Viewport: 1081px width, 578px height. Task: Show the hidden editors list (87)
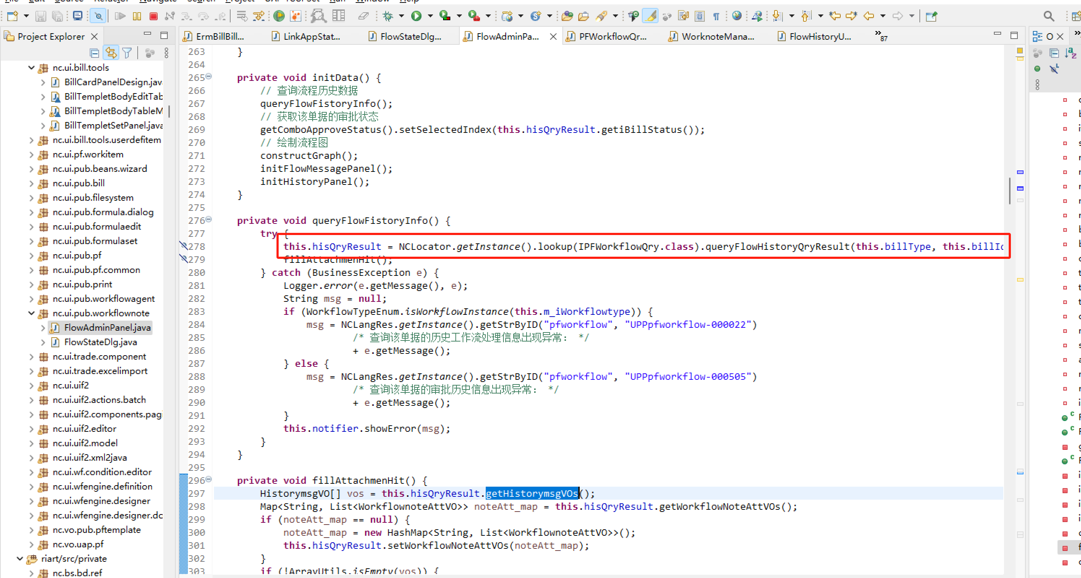coord(881,36)
